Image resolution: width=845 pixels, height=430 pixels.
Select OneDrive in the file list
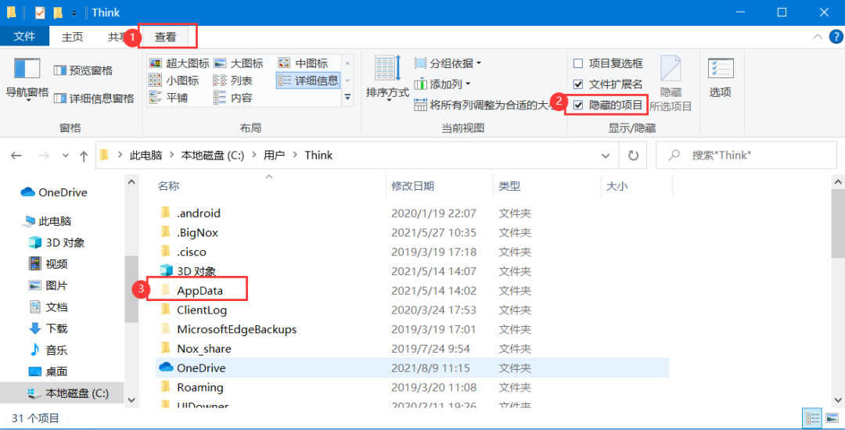[x=412, y=368]
